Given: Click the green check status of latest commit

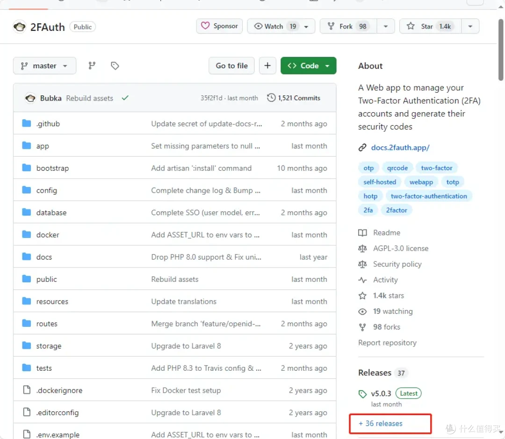Looking at the screenshot, I should [125, 98].
